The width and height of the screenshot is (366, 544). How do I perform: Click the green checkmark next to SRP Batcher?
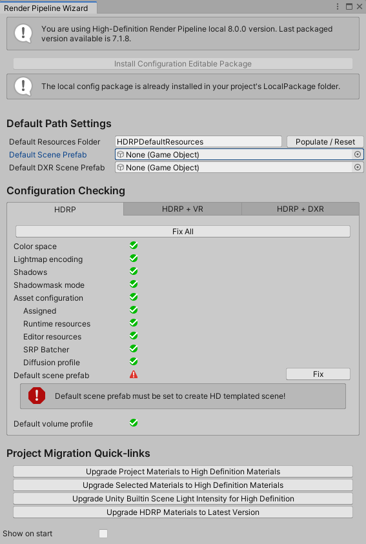point(134,348)
